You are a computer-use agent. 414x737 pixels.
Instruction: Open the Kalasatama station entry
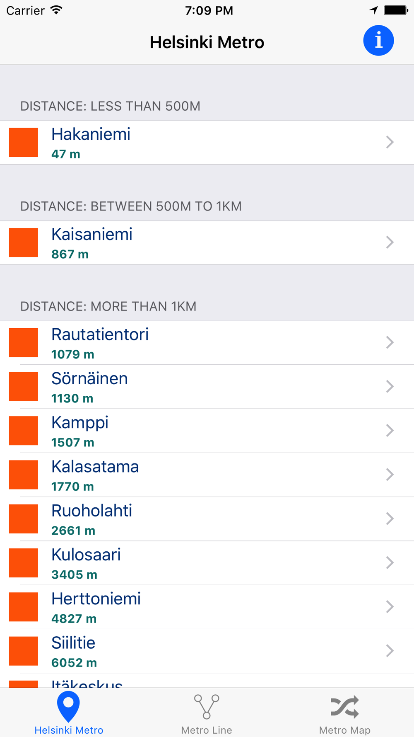(207, 475)
